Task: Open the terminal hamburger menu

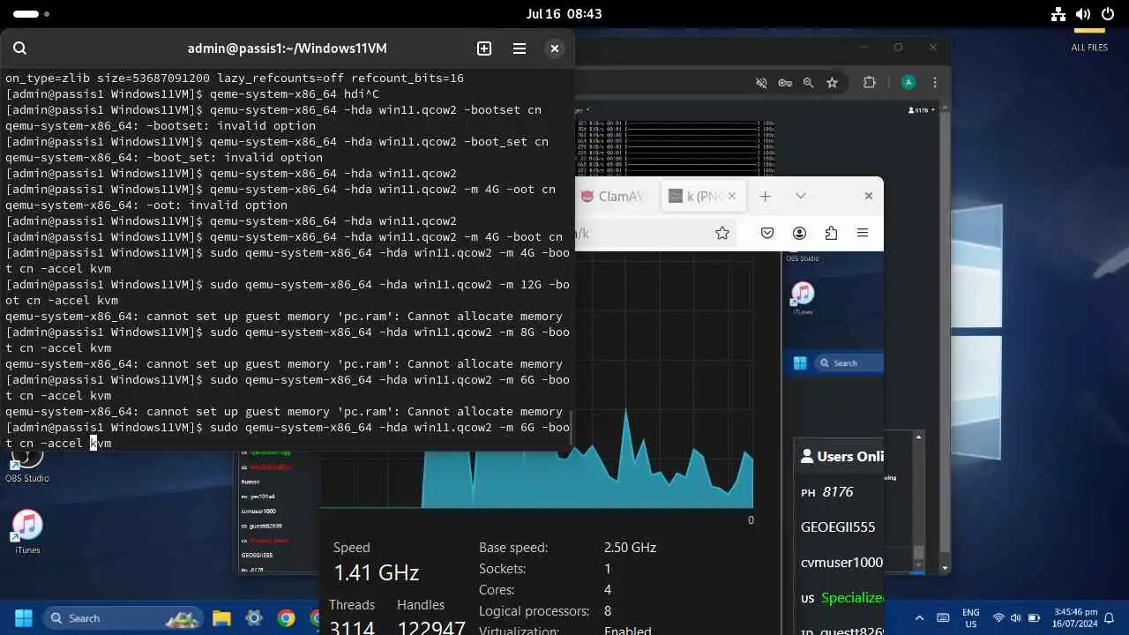Action: pos(520,49)
